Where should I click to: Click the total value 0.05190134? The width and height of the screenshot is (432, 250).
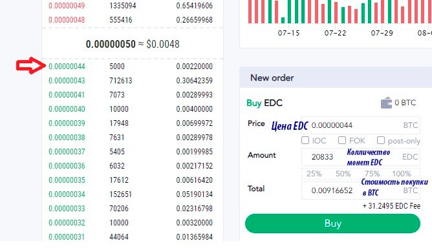pos(194,194)
